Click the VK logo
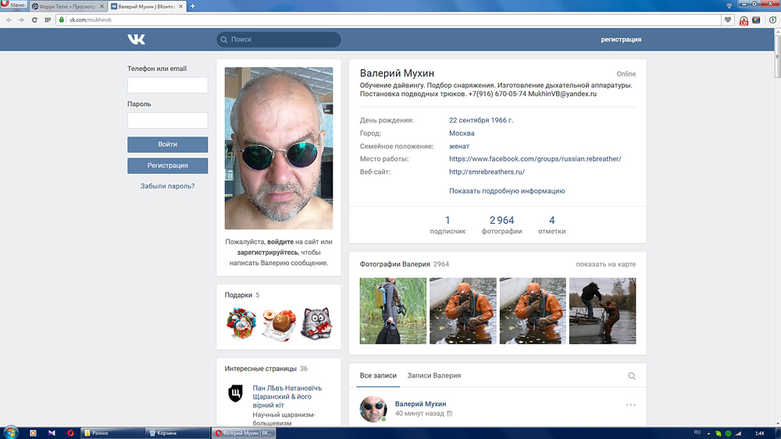The height and width of the screenshot is (439, 781). pos(136,39)
